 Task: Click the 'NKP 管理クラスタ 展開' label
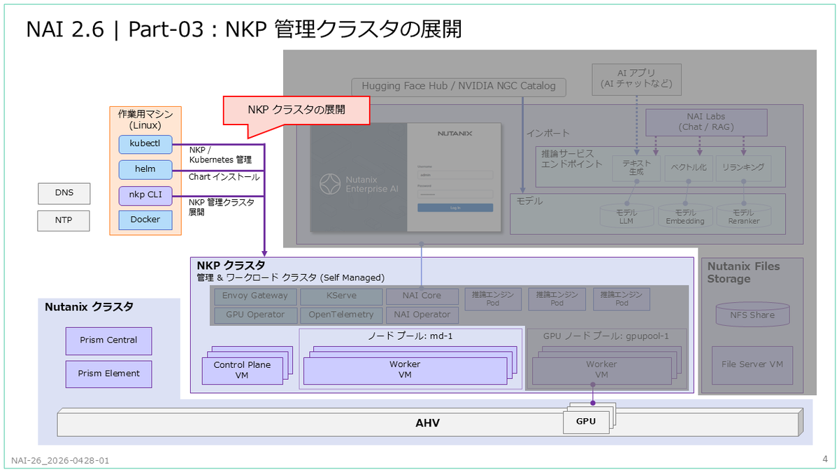coord(222,207)
